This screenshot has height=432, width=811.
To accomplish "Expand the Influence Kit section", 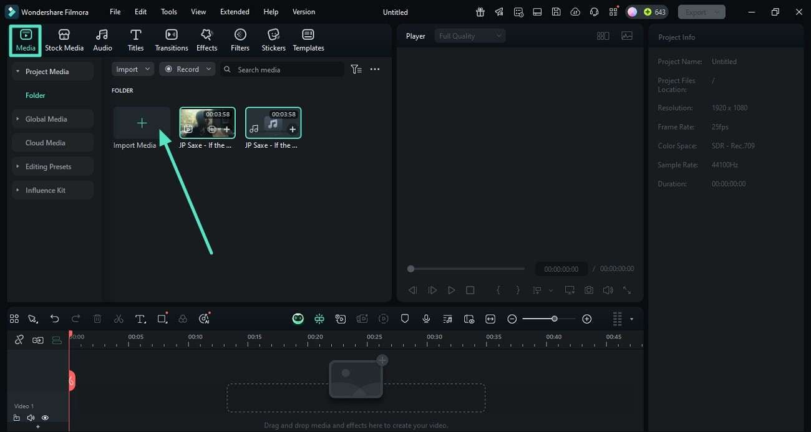I will click(17, 190).
